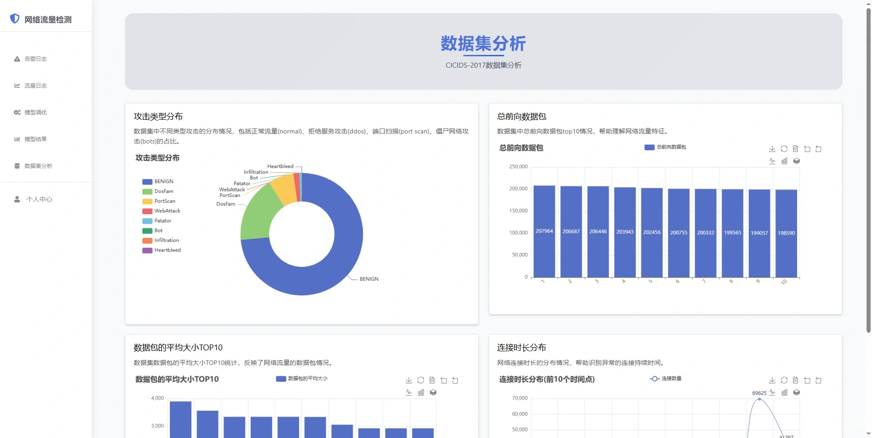Image resolution: width=872 pixels, height=438 pixels.
Task: Click the 网络流量检测 shield logo
Action: (15, 19)
